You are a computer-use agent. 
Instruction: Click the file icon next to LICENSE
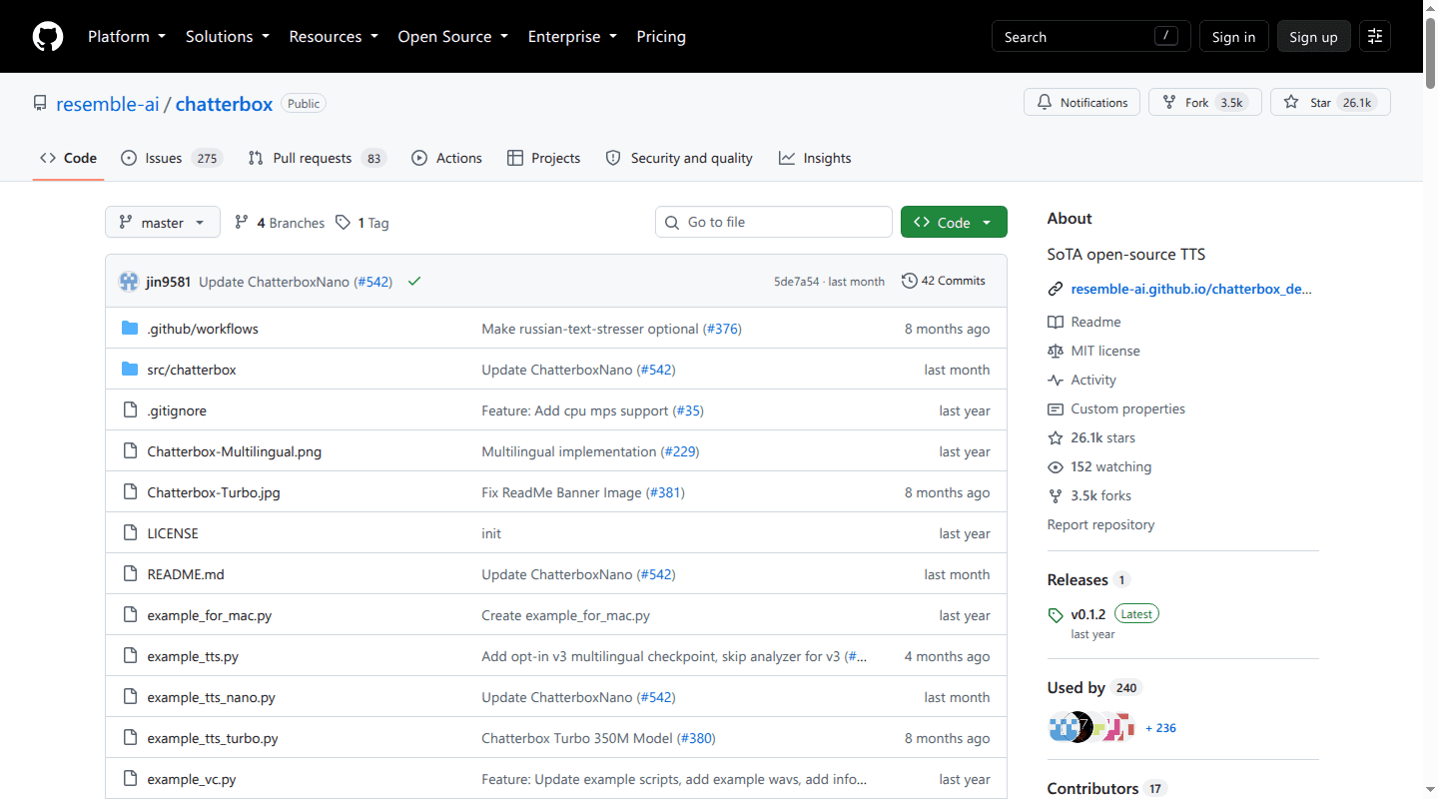(130, 533)
